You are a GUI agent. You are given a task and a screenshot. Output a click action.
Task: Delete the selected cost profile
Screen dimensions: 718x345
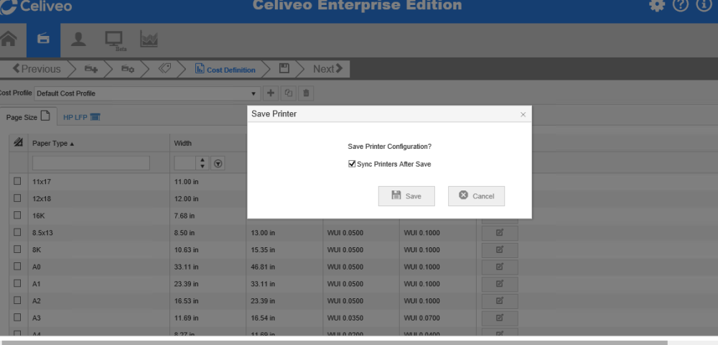(306, 93)
